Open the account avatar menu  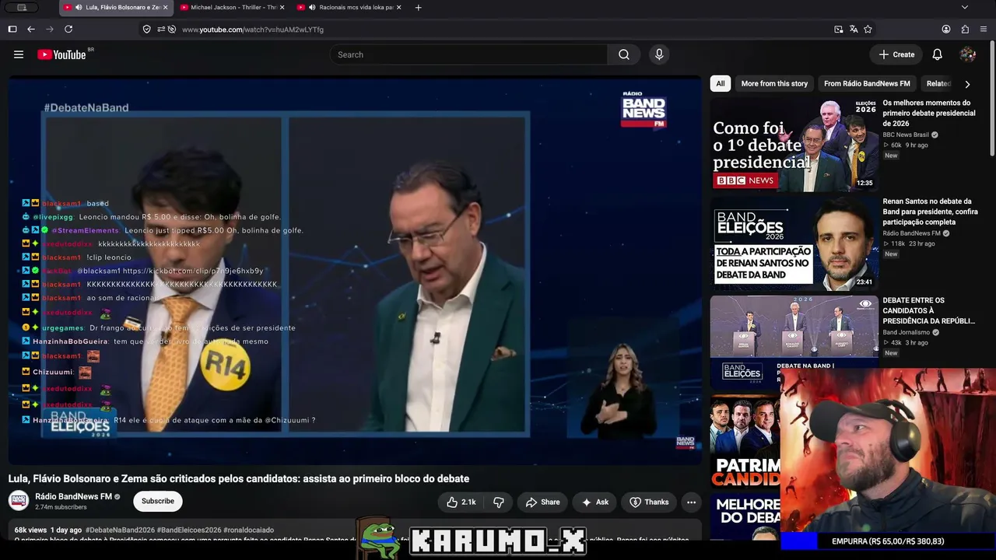(x=968, y=54)
